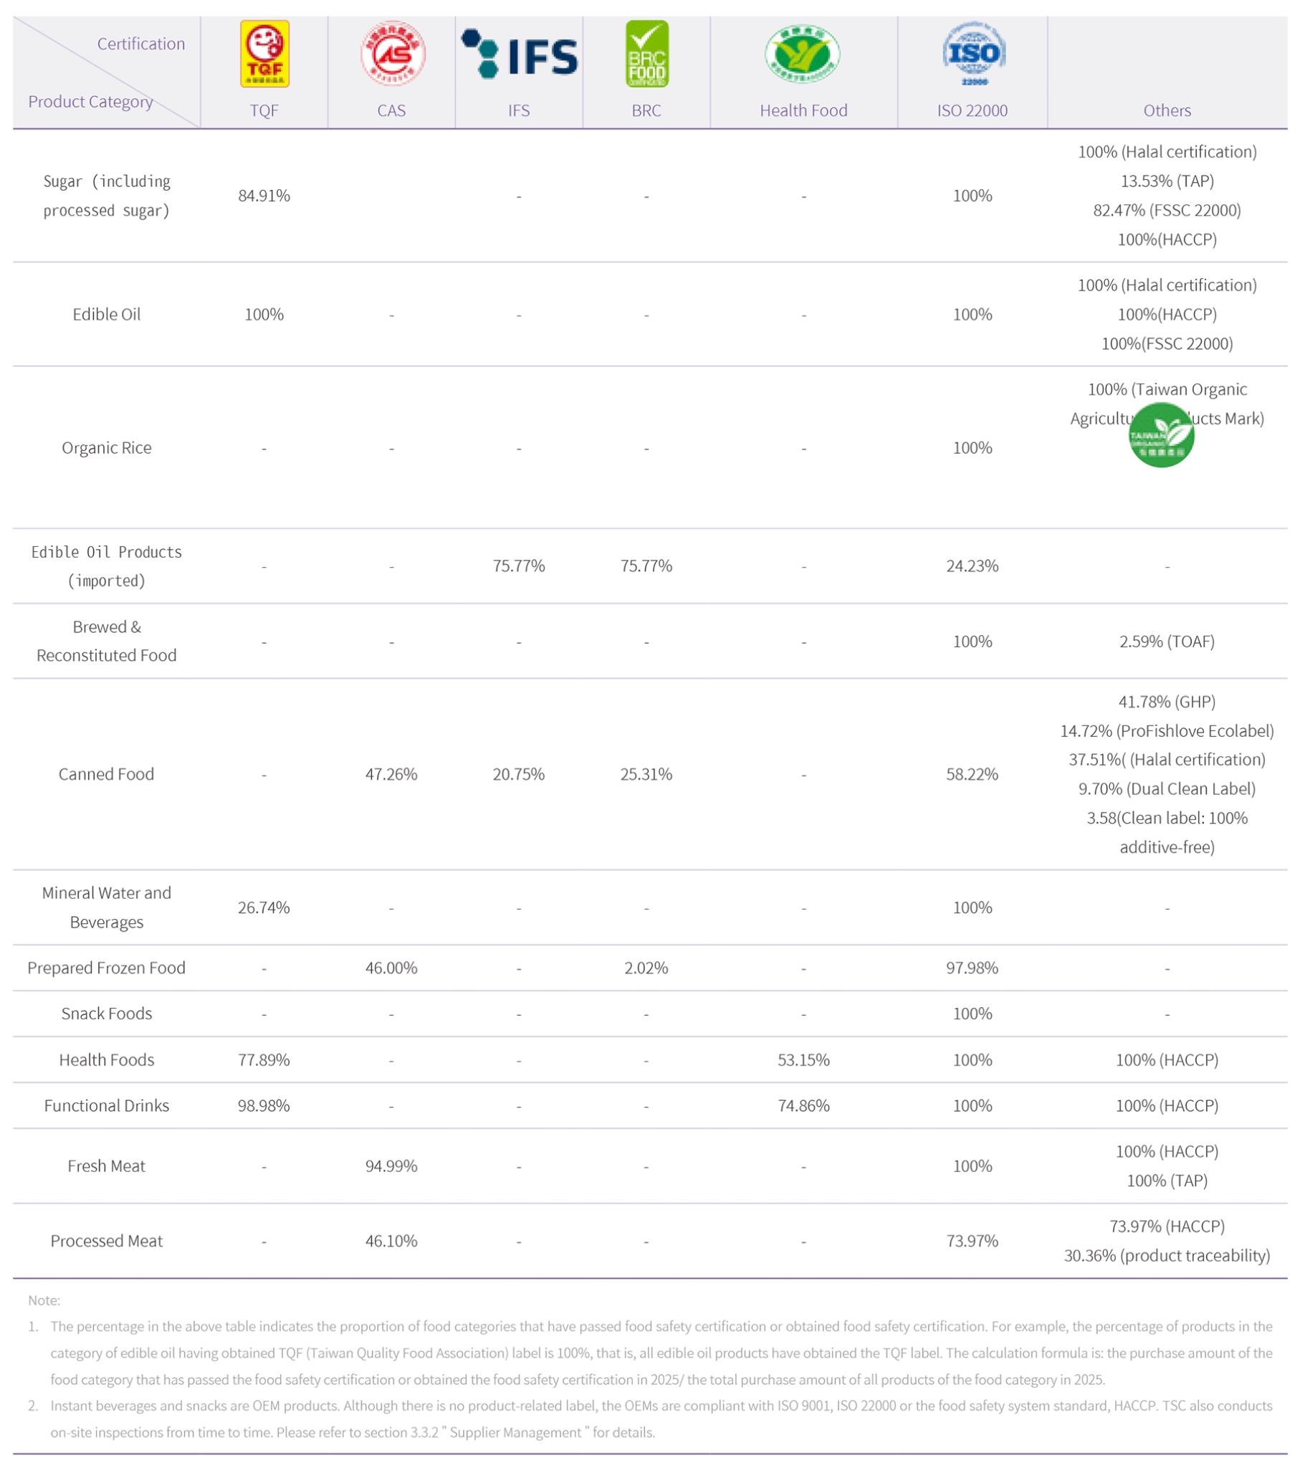1300x1468 pixels.
Task: Click the CAS certification logo
Action: 392,54
